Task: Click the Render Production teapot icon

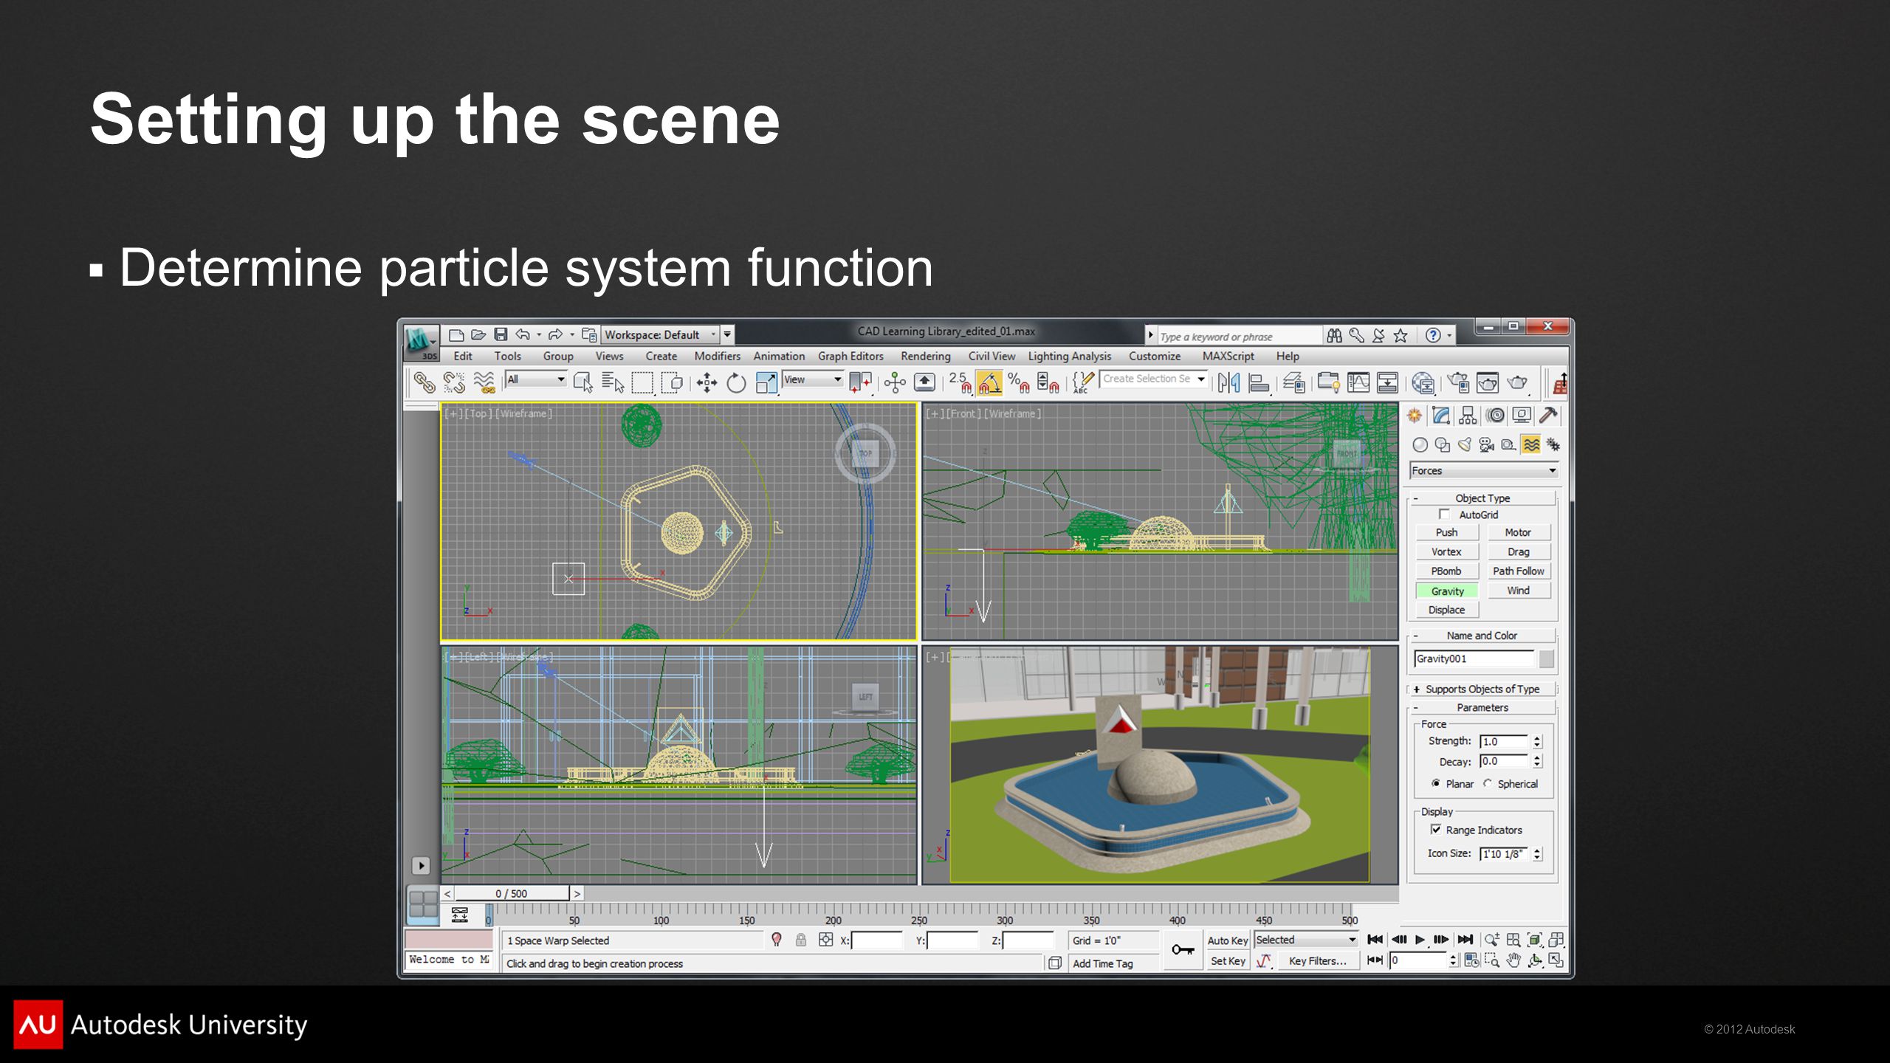Action: [1517, 382]
